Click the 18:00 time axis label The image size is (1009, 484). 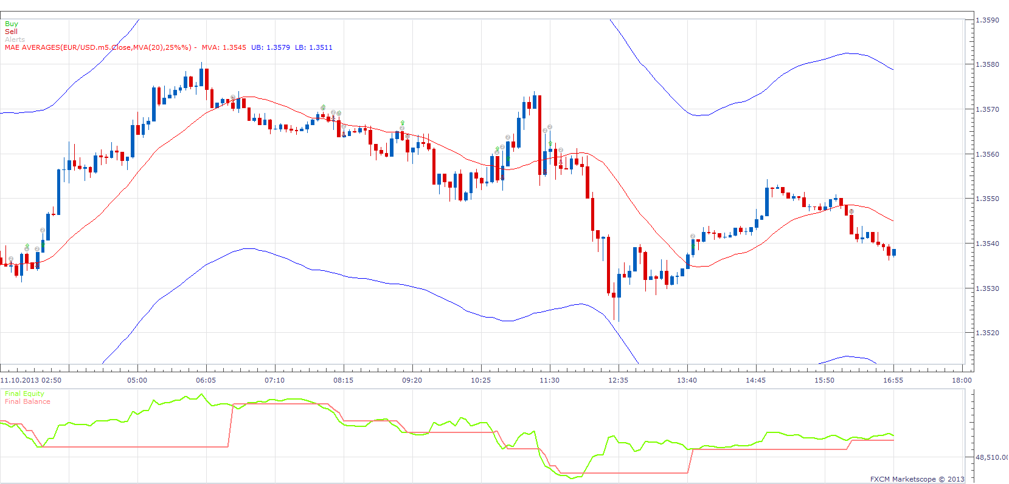(962, 380)
